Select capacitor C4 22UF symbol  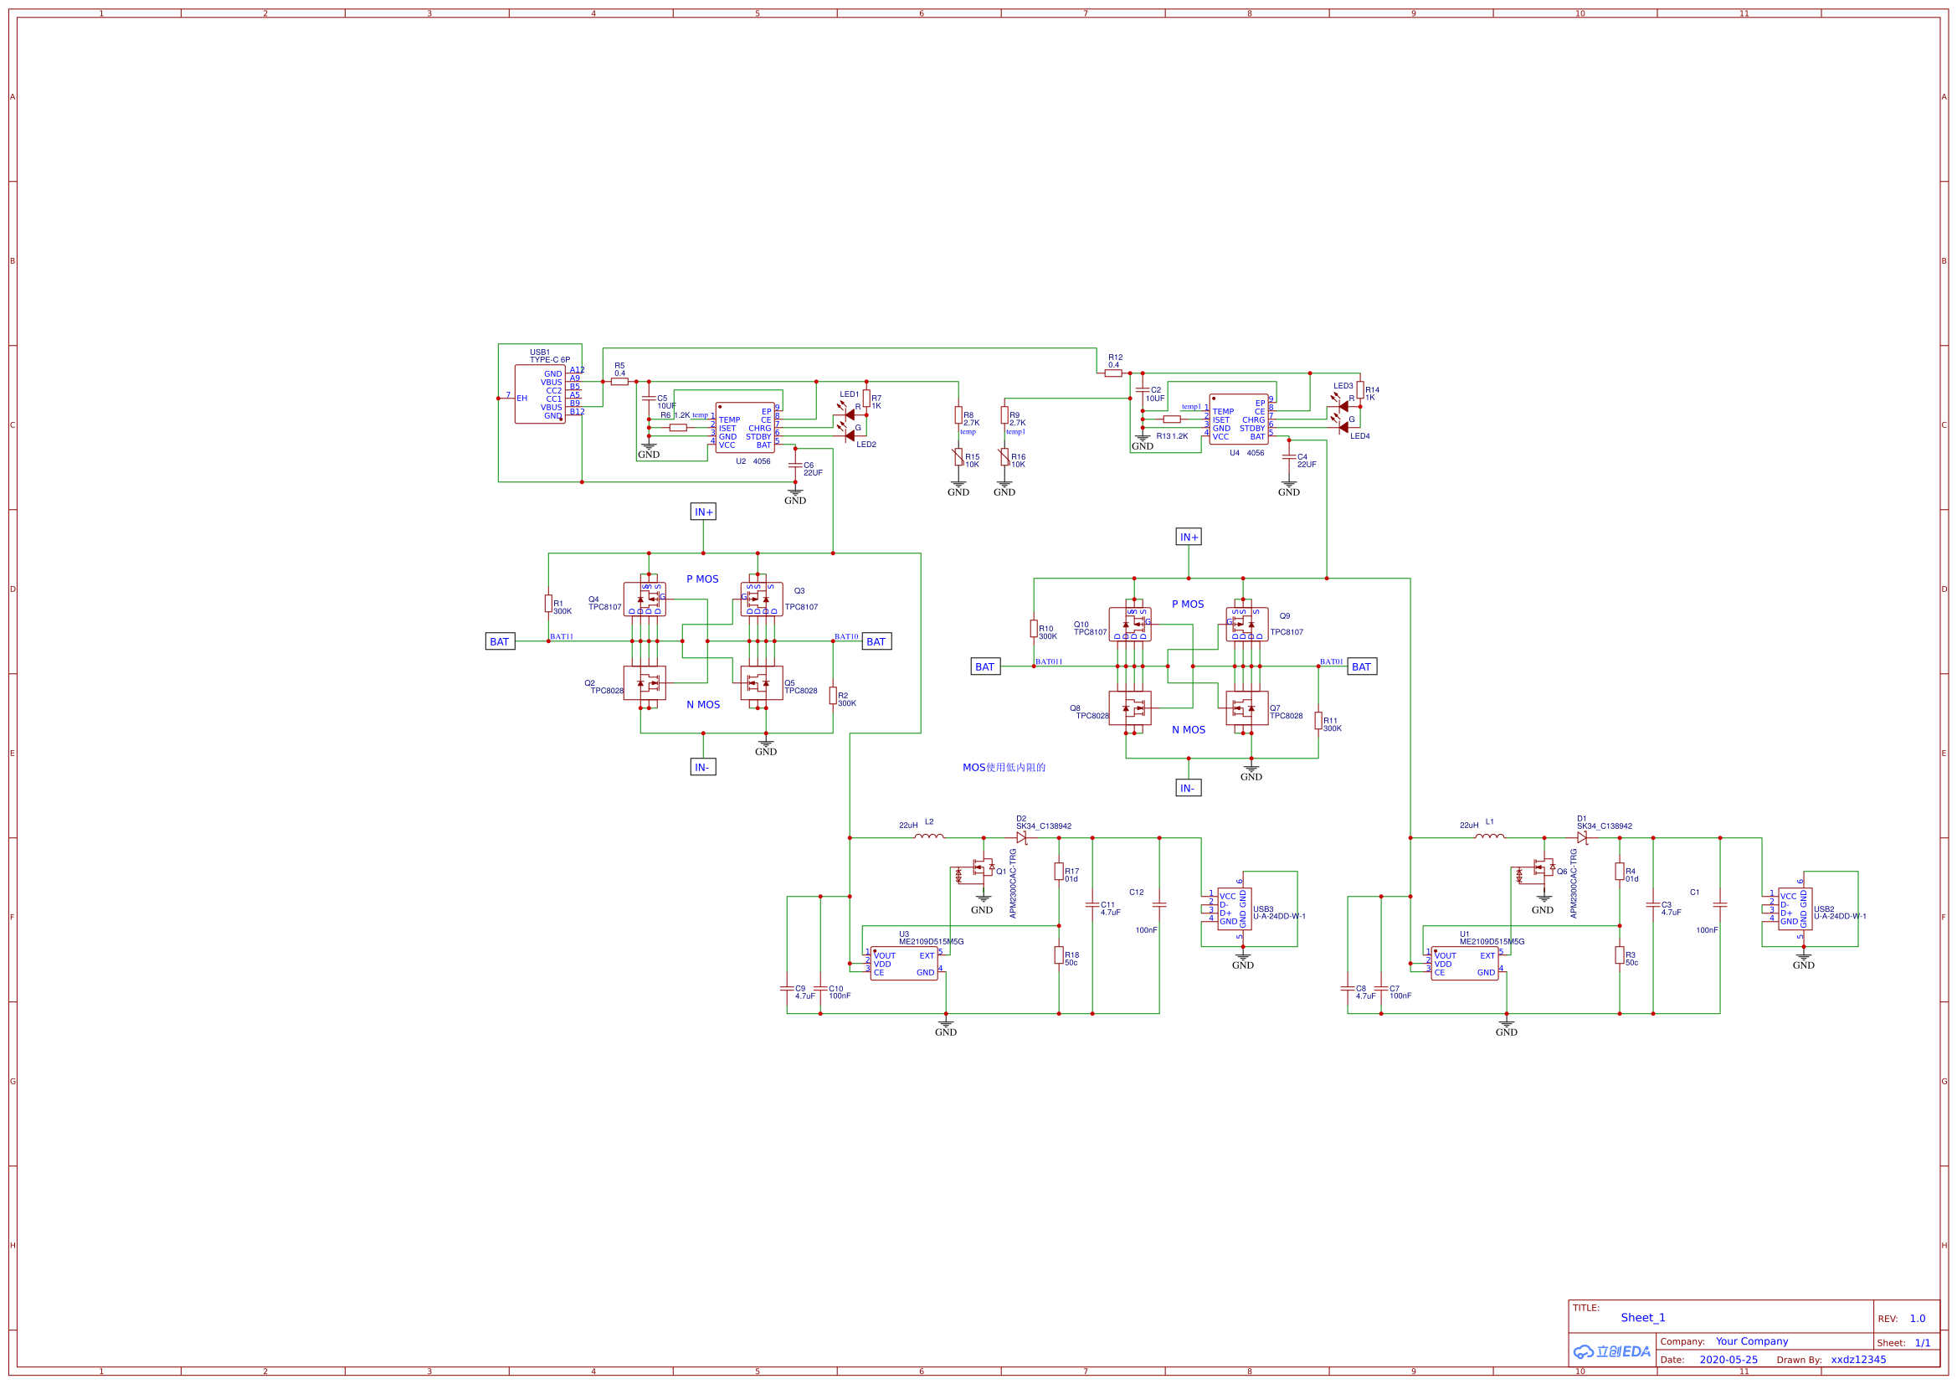tap(1289, 457)
